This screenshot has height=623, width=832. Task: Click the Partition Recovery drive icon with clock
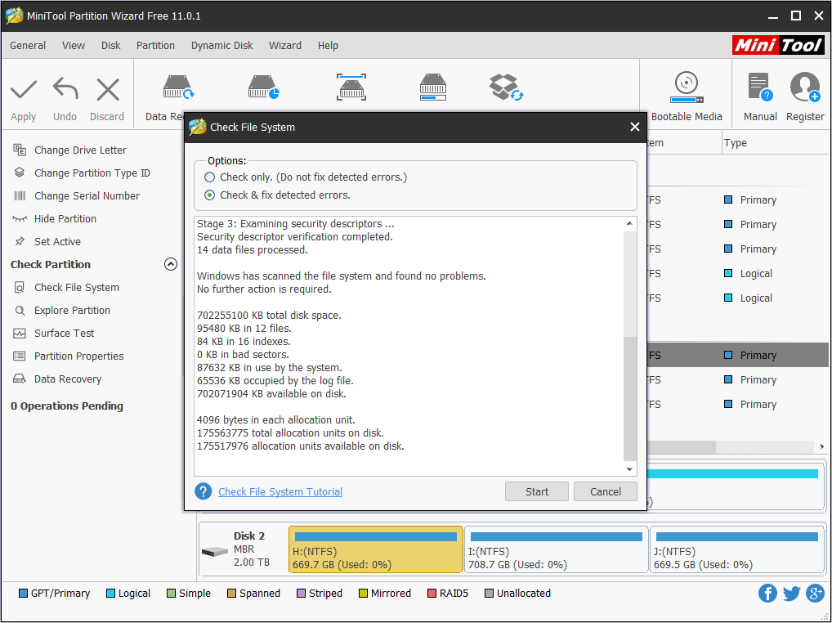point(264,87)
